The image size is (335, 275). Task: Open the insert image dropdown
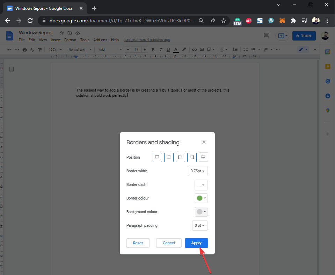coord(211,50)
